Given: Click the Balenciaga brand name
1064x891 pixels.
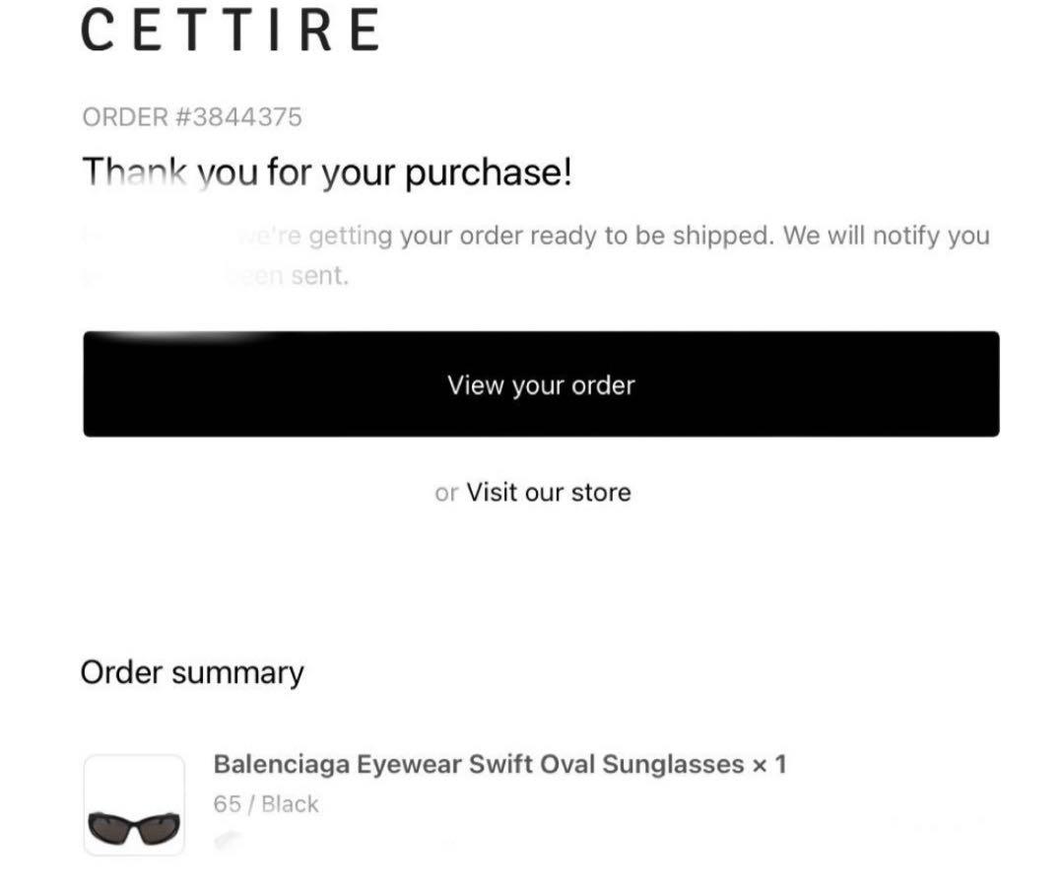Looking at the screenshot, I should tap(282, 765).
